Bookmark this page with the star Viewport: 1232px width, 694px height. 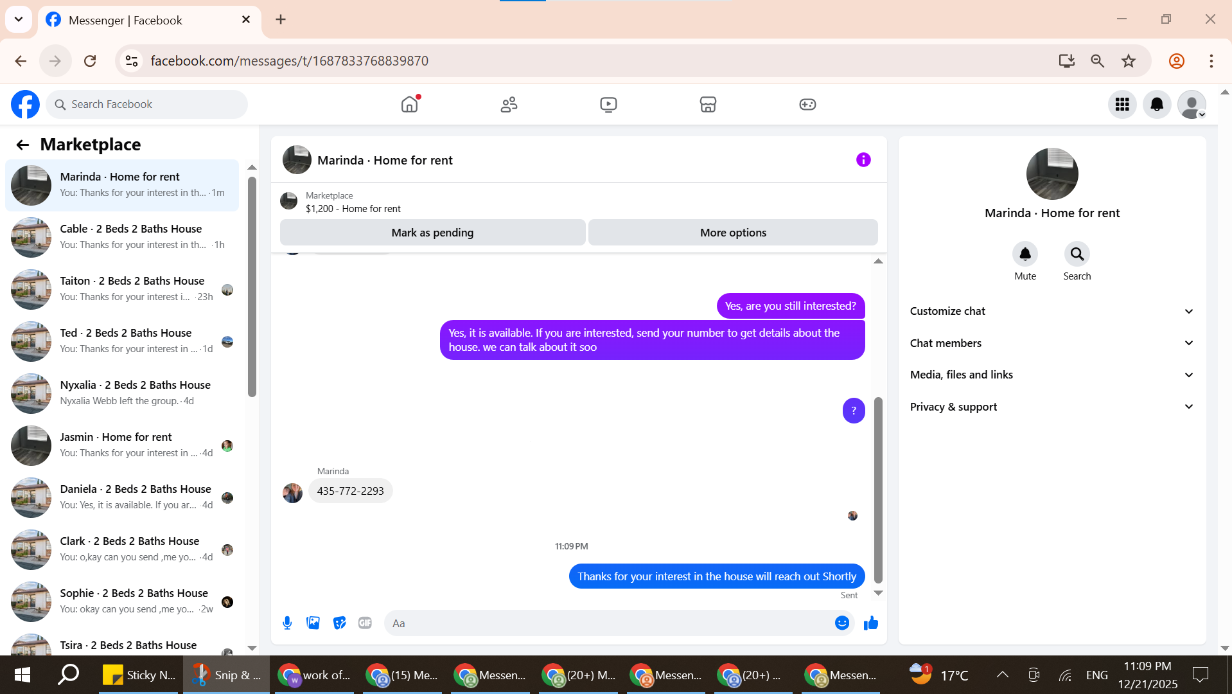[1129, 61]
